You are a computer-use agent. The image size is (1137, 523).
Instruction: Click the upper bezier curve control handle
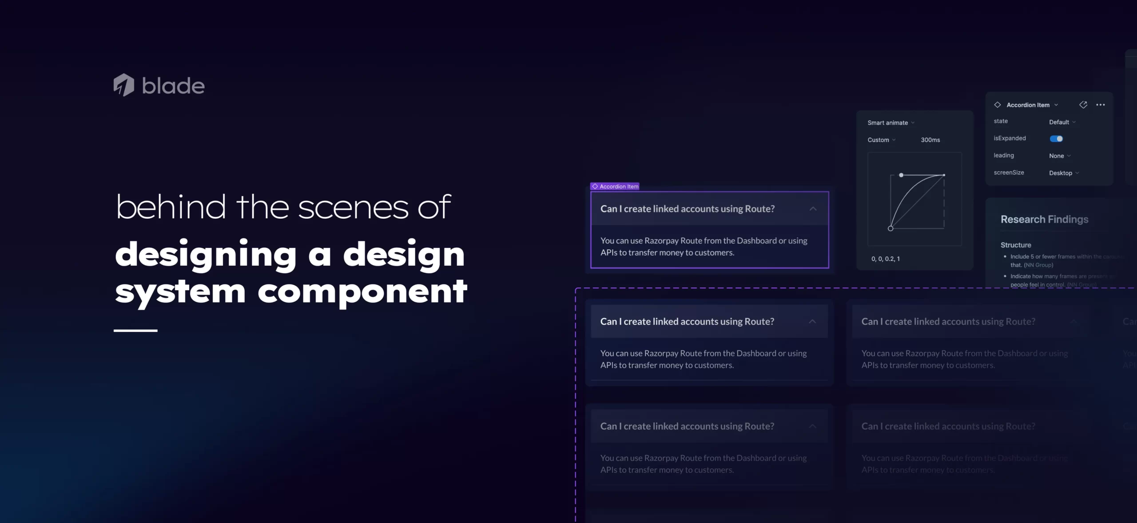[901, 175]
